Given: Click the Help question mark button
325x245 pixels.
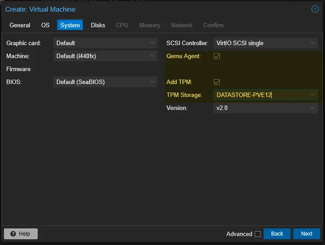Looking at the screenshot, I should tap(21, 234).
